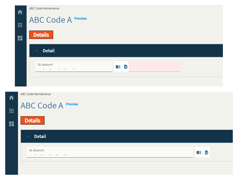
Task: Click 'ABC Code Maintenance' breadcrumb in bottom screenshot
Action: pyautogui.click(x=35, y=94)
